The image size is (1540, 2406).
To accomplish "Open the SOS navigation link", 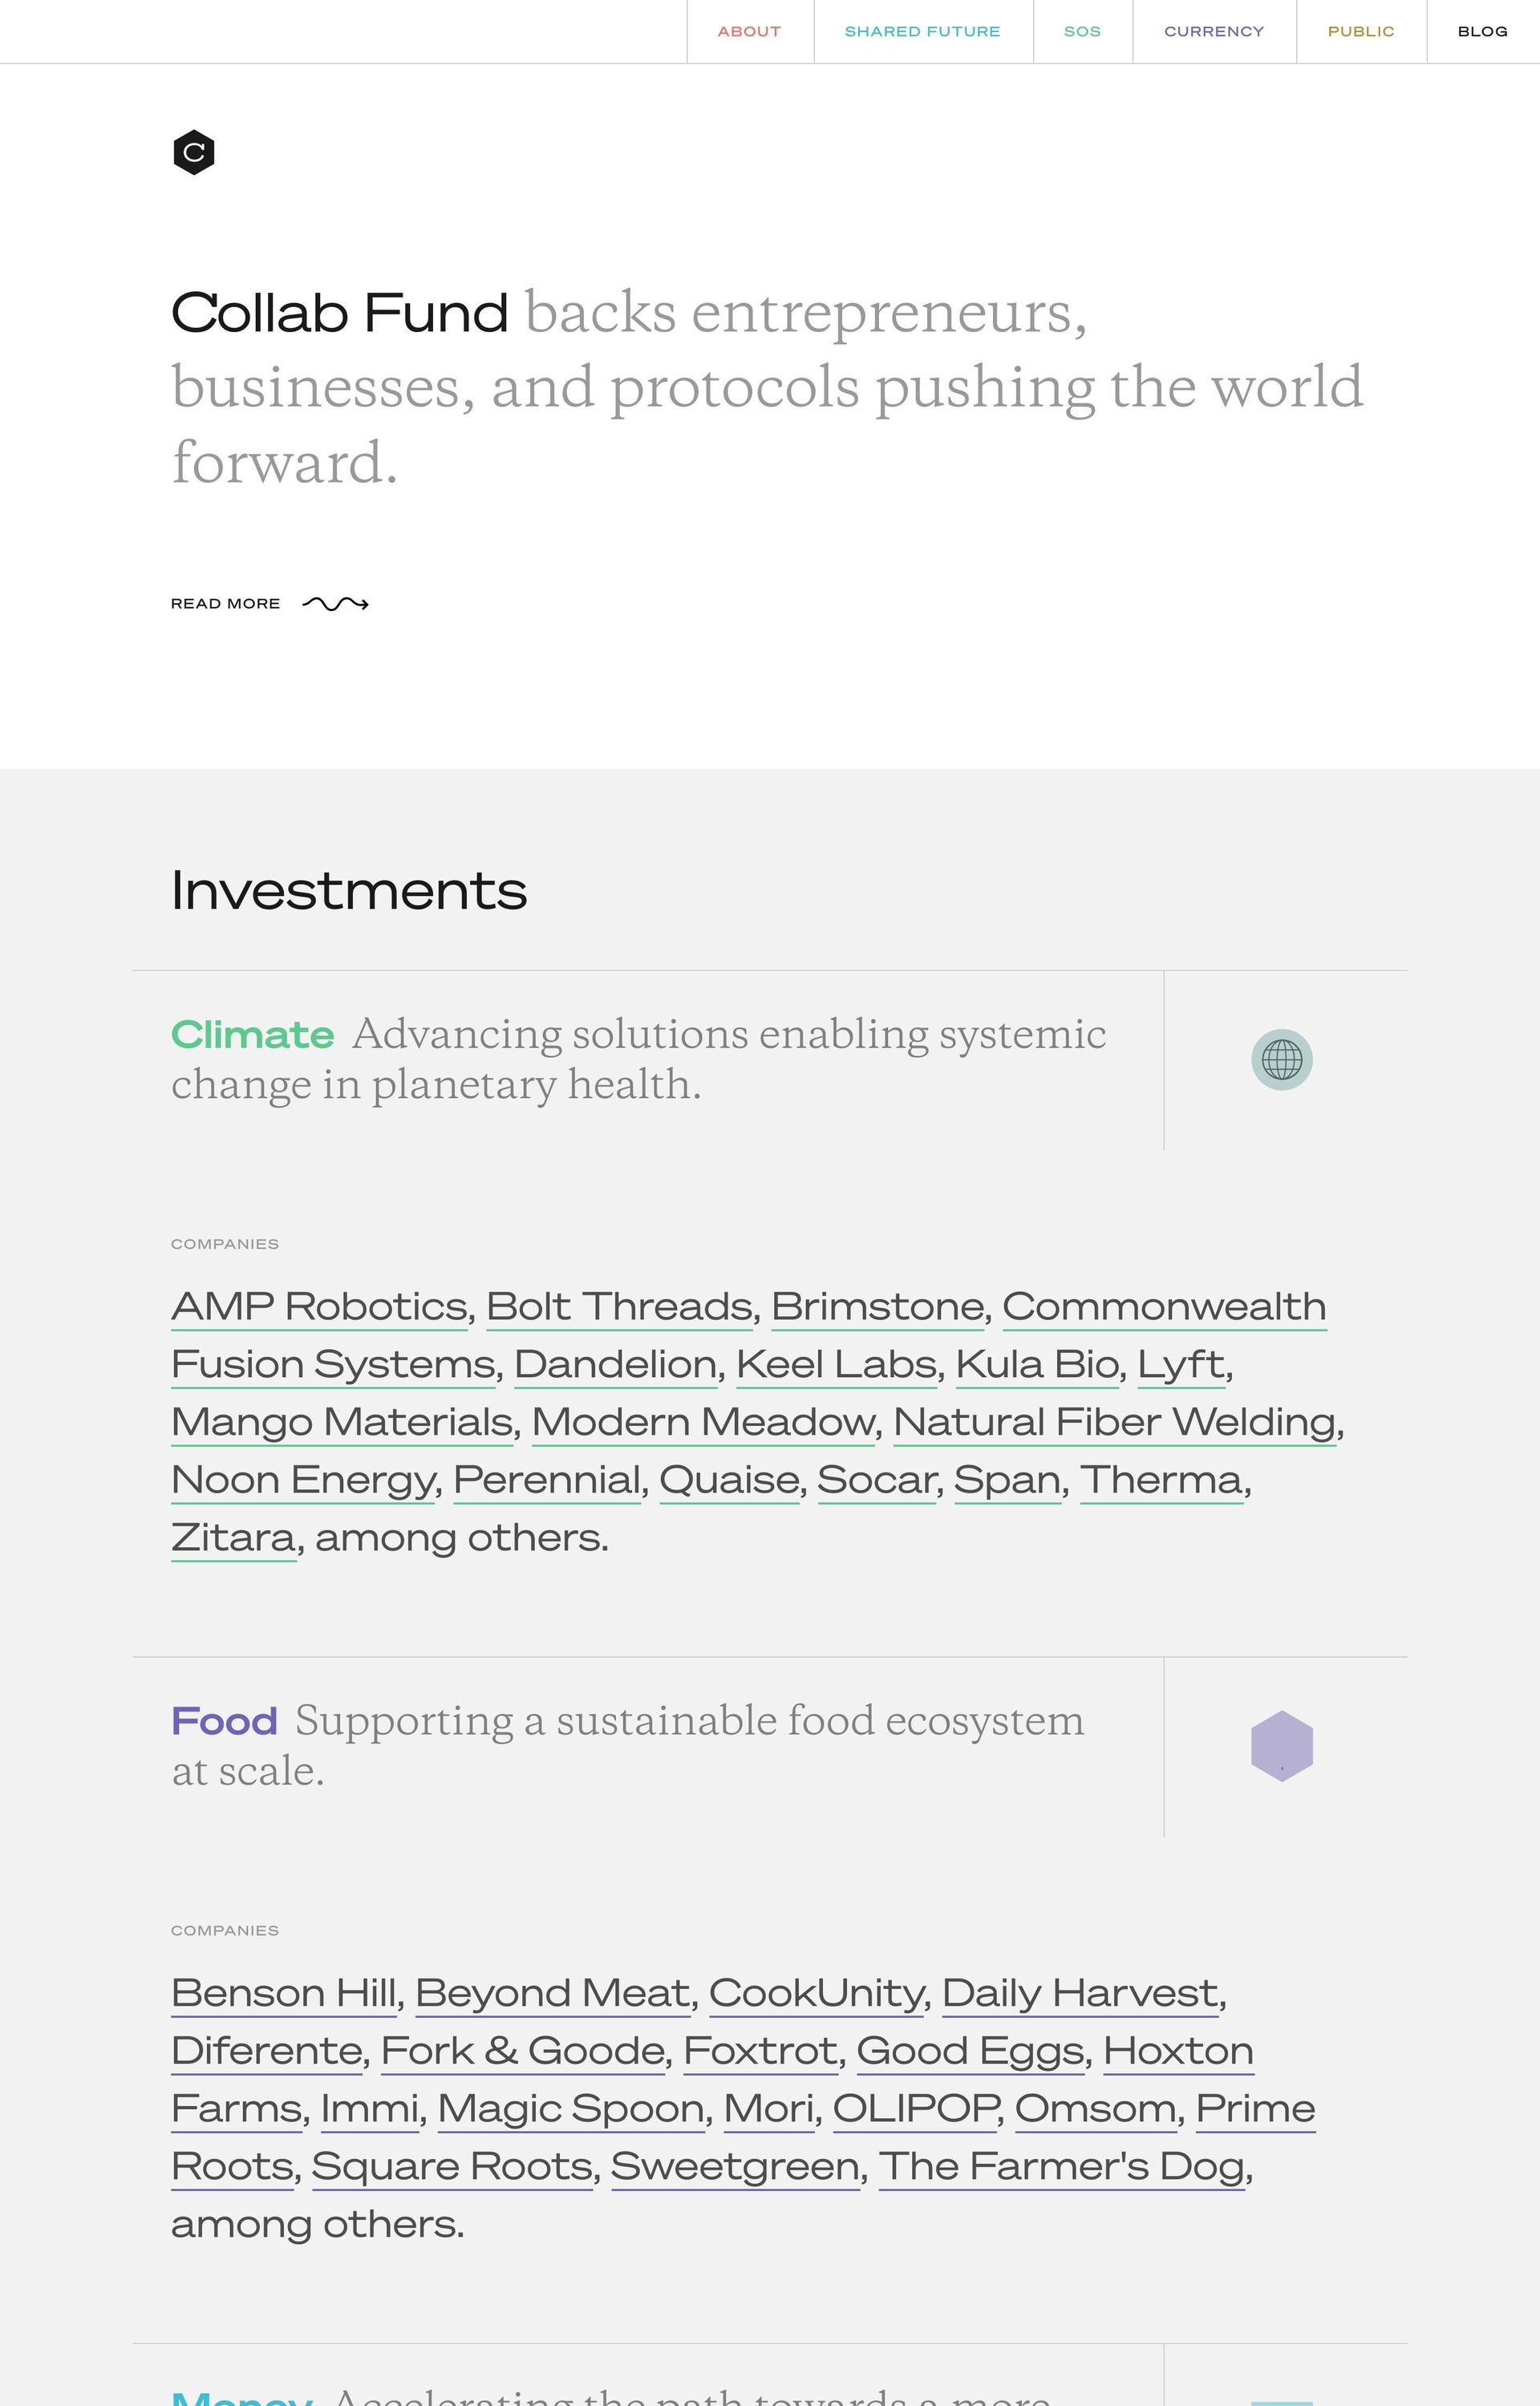I will tap(1082, 32).
